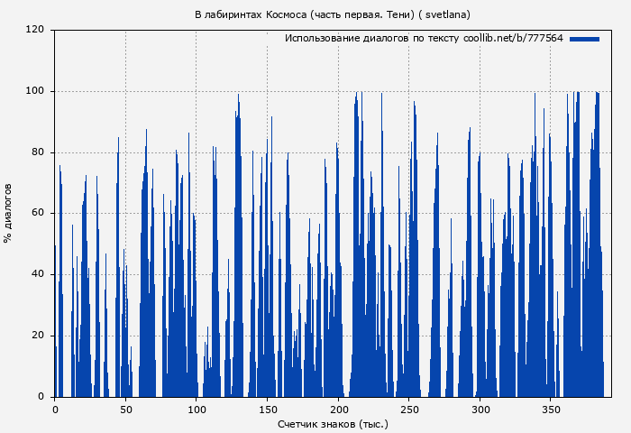This screenshot has height=433, width=631.
Task: Select the blue legend color swatch
Action: (584, 39)
